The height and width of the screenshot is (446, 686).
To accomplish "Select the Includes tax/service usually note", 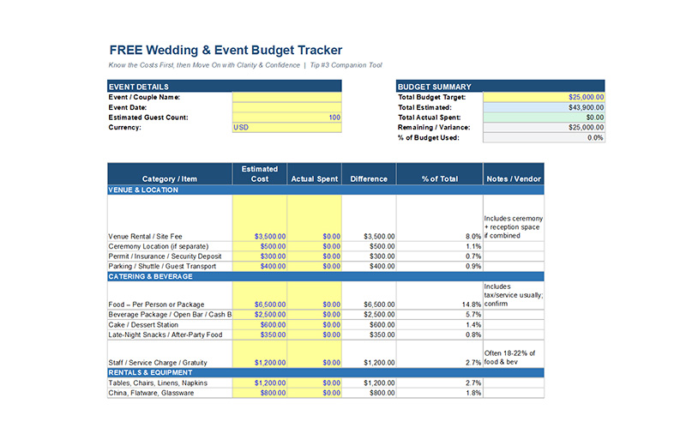I will [514, 295].
